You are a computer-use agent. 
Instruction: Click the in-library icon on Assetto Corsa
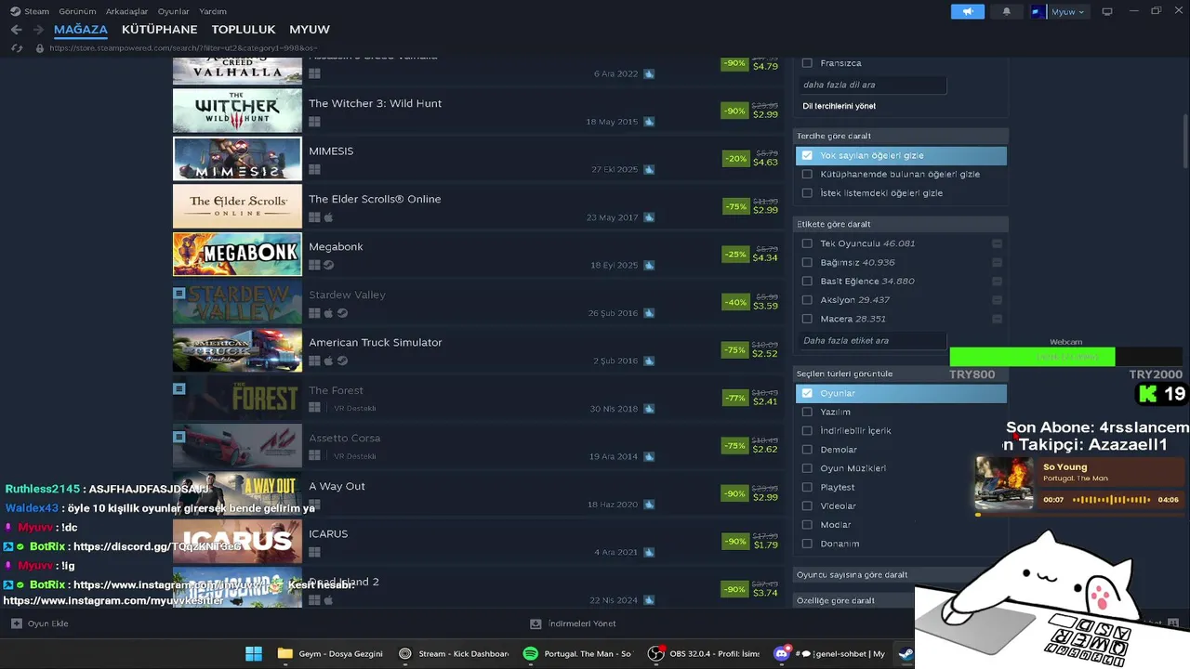tap(179, 436)
